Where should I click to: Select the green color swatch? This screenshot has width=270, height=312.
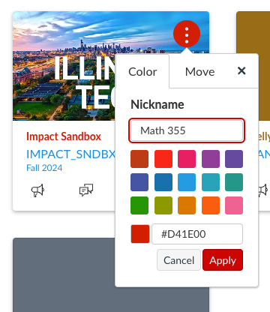click(139, 205)
